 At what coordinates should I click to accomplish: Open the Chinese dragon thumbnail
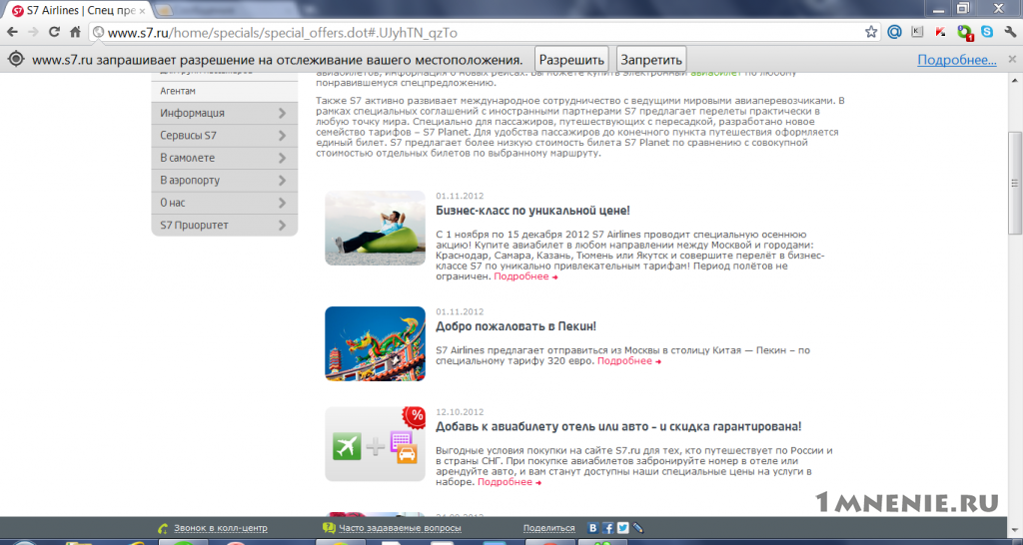376,344
